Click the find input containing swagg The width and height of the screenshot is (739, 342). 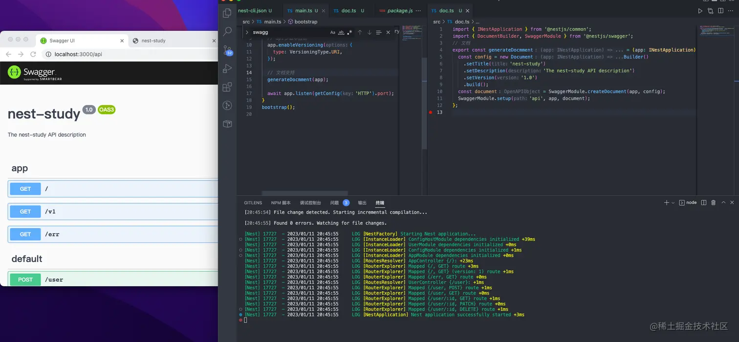point(289,32)
